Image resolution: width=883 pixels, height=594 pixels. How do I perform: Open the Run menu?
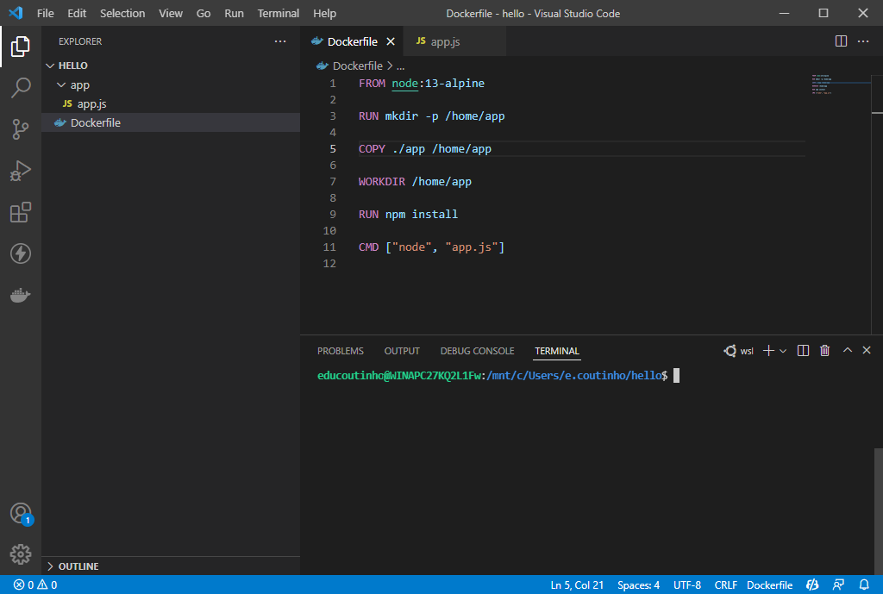click(x=234, y=13)
